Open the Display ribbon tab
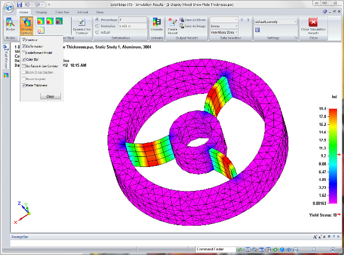 click(42, 11)
